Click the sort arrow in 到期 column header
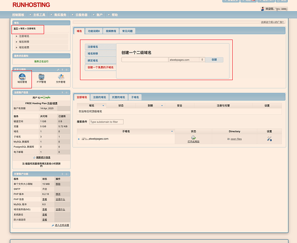297x243 pixels. pos(162,106)
